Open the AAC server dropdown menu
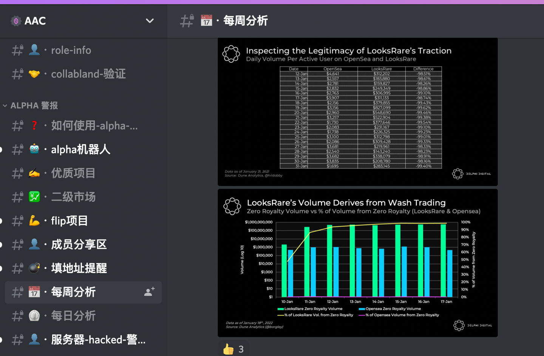The image size is (544, 356). coord(150,21)
